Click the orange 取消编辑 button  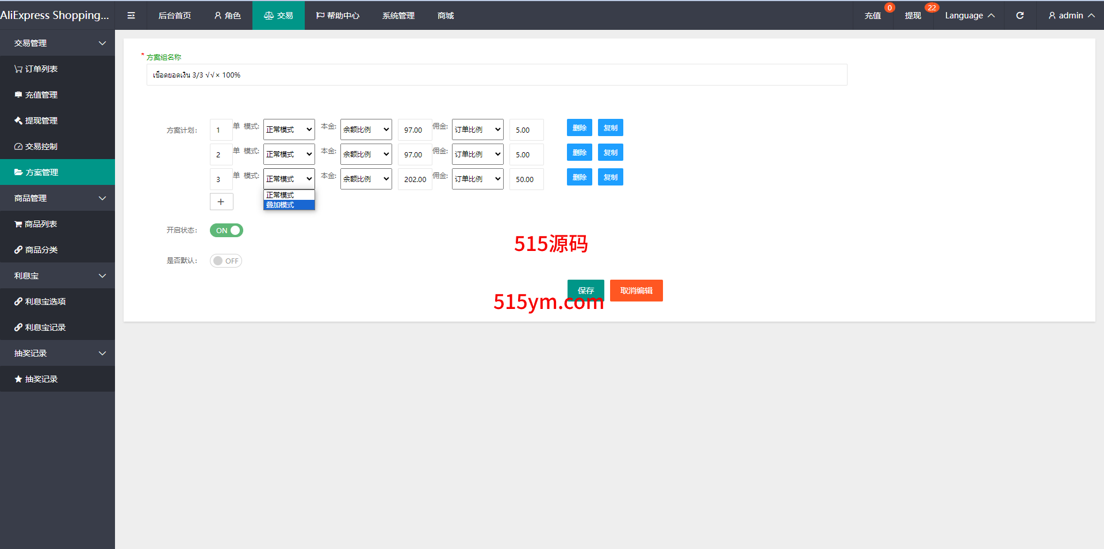(636, 291)
